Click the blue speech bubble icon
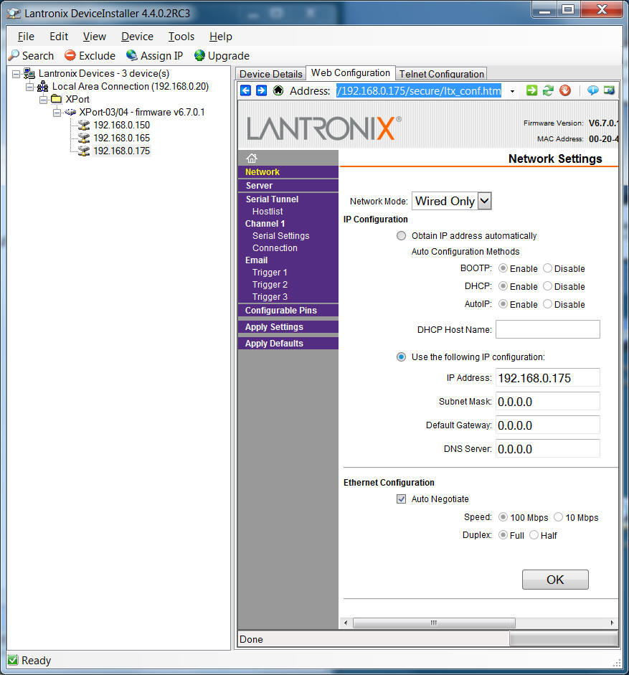 coord(593,90)
